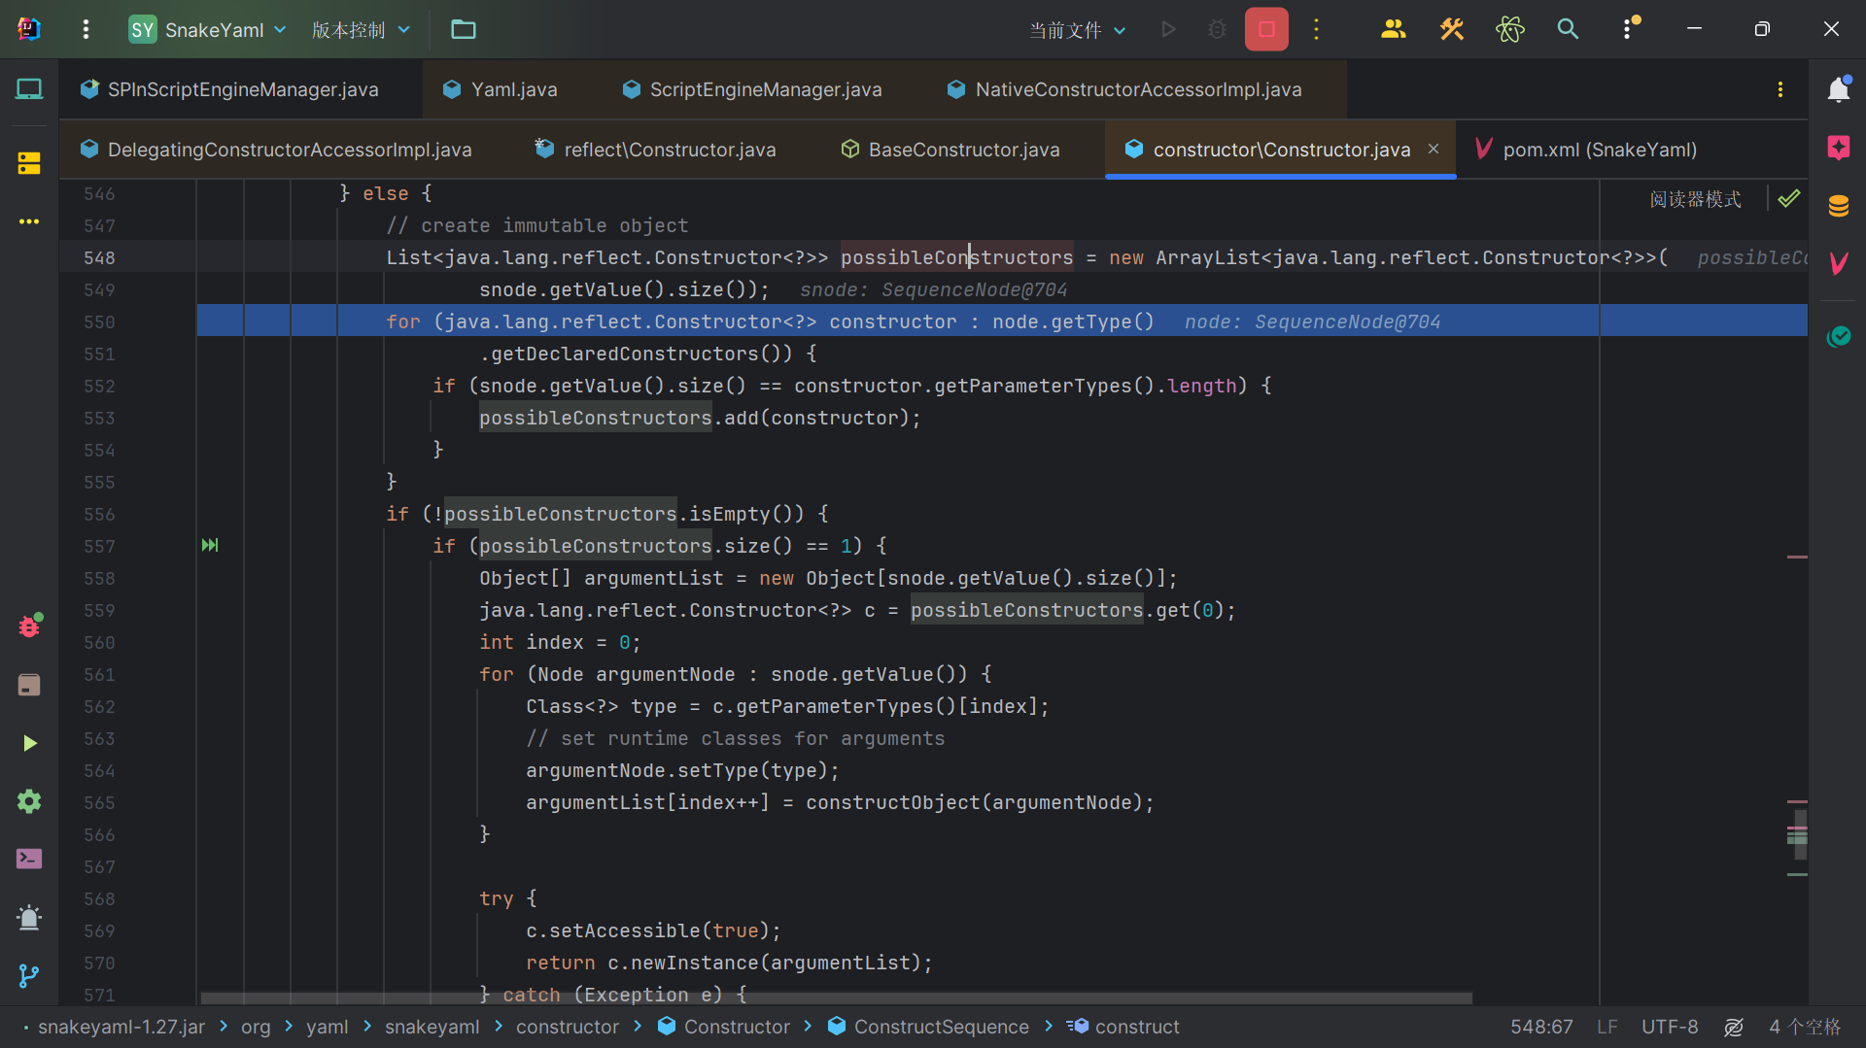Switch to ScriptEngineManager.java tab
The width and height of the screenshot is (1866, 1048).
(752, 89)
